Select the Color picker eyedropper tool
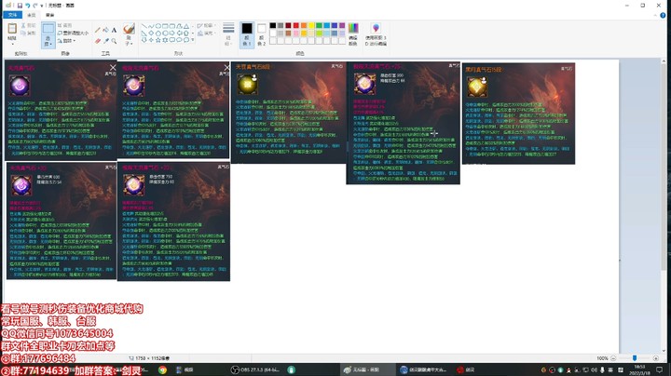This screenshot has width=671, height=376. coord(105,41)
